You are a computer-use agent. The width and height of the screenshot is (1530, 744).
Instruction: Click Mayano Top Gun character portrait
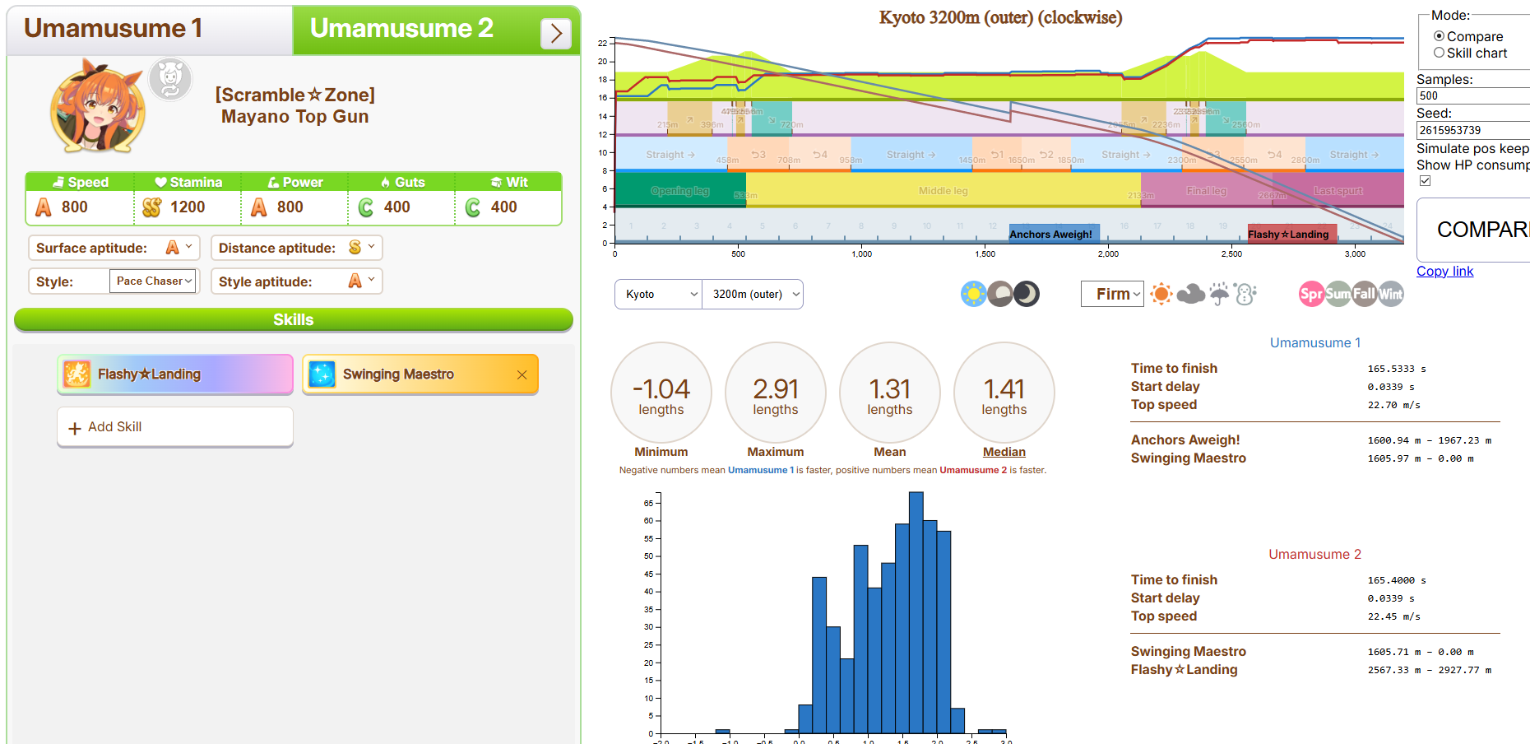(x=99, y=106)
